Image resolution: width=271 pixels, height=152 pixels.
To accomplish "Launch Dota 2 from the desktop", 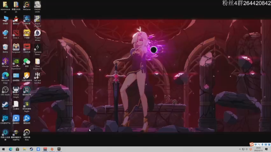I will pos(16,34).
